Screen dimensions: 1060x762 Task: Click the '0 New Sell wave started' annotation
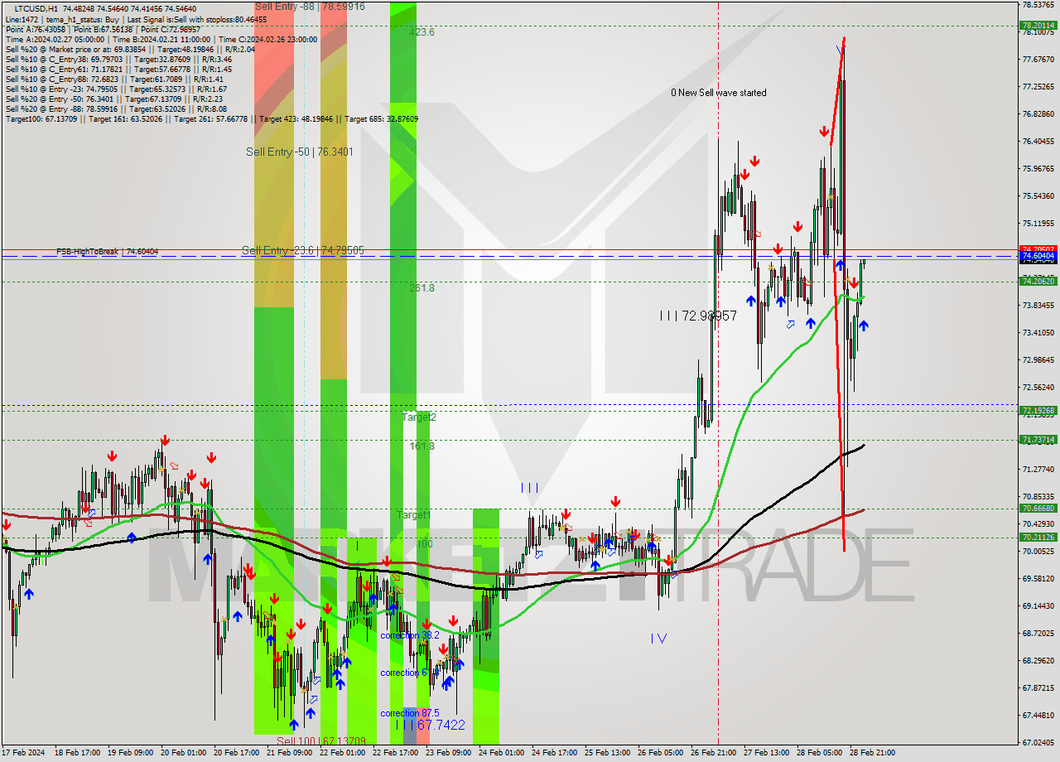click(x=719, y=93)
